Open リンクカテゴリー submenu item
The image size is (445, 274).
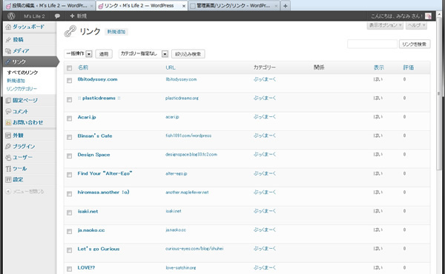tap(22, 89)
